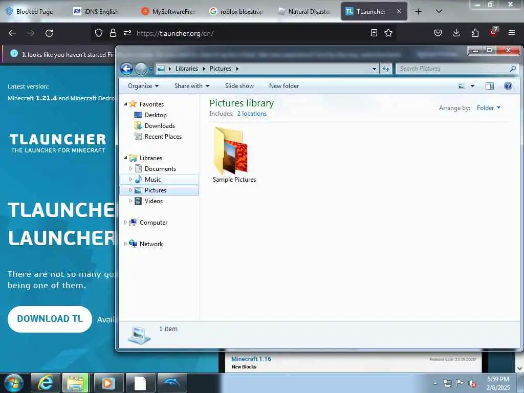Change your view icon in Explorer toolbar

(x=462, y=86)
